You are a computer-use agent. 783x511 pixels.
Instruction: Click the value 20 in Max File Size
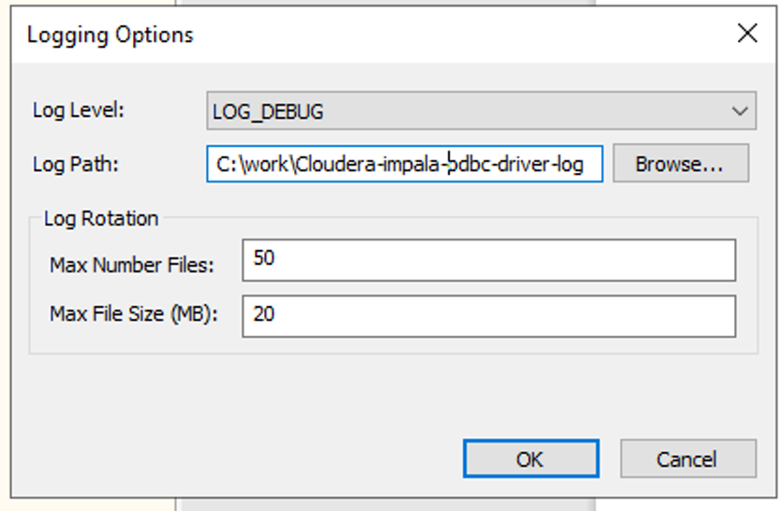pos(264,314)
